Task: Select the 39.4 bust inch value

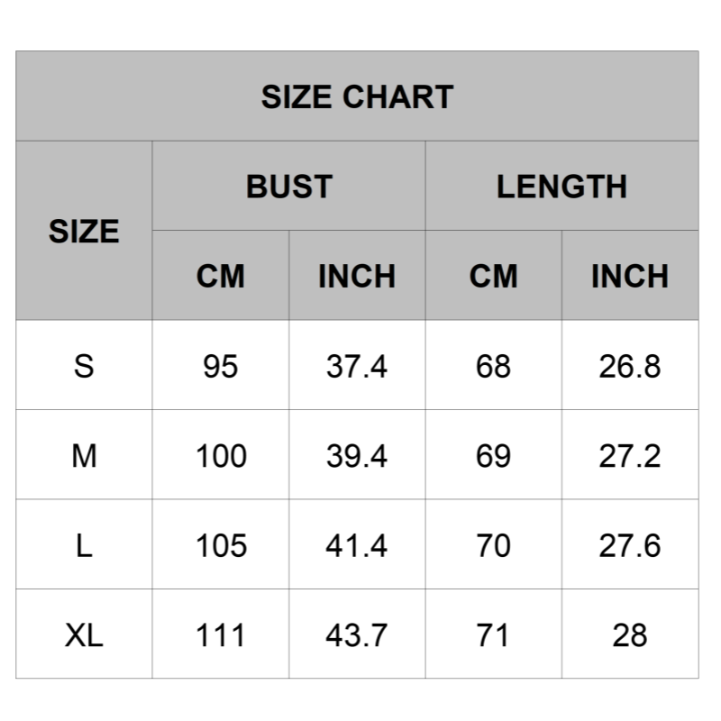Action: 357,456
